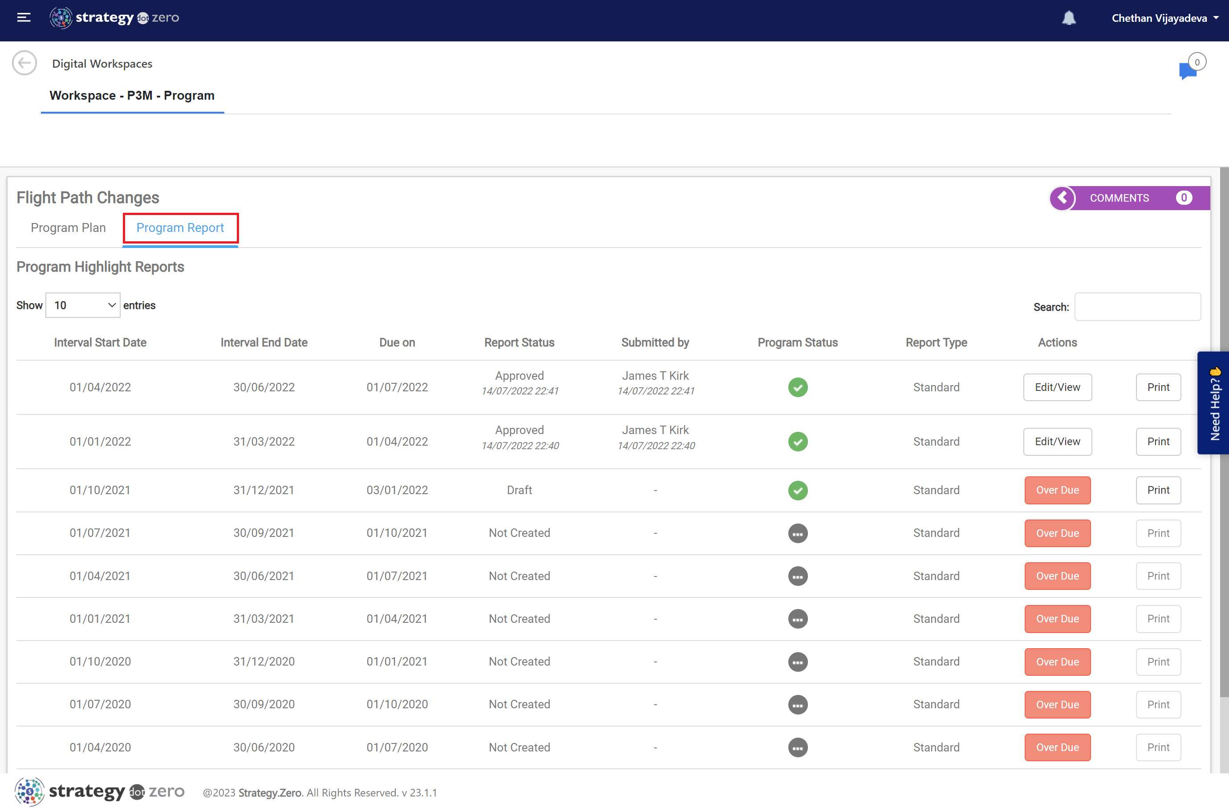This screenshot has height=808, width=1229.
Task: Sort by Report Type column
Action: click(936, 342)
